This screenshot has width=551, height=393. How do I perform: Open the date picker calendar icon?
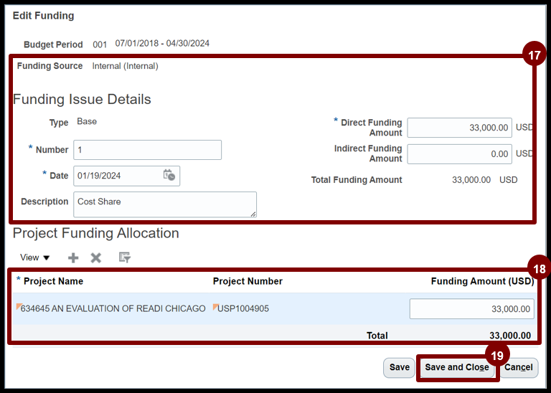[169, 175]
